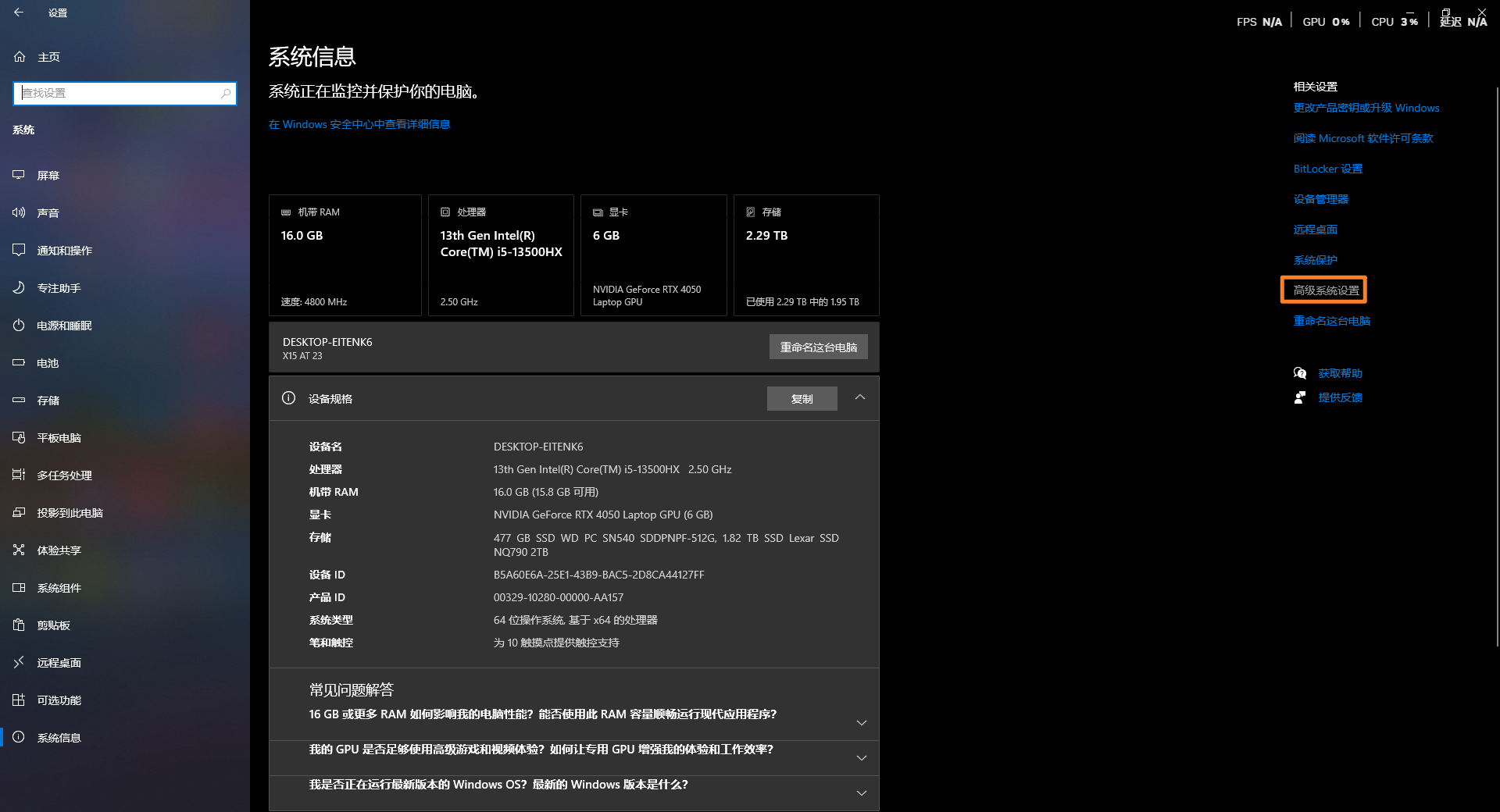Click the 系统组件 icon
This screenshot has width=1500, height=812.
(19, 587)
